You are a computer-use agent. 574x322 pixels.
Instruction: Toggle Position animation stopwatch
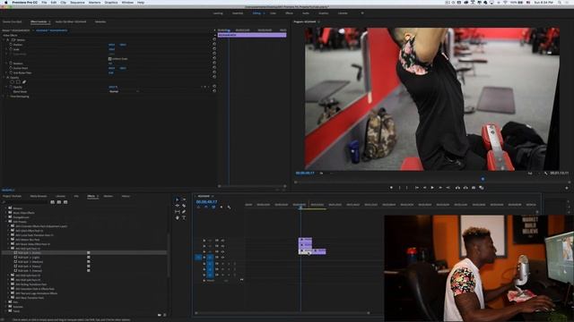pos(11,45)
